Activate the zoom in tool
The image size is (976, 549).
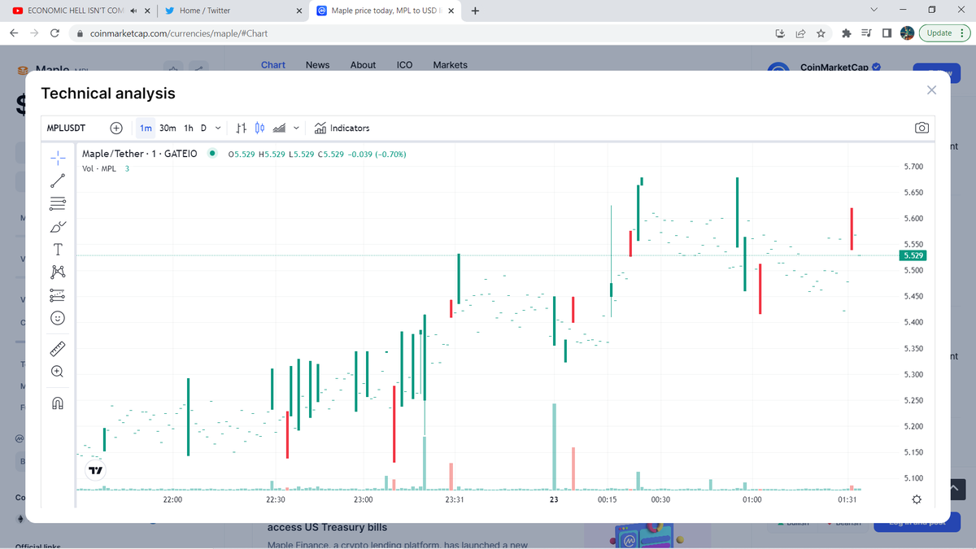pos(58,371)
